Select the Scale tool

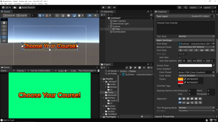point(4,34)
